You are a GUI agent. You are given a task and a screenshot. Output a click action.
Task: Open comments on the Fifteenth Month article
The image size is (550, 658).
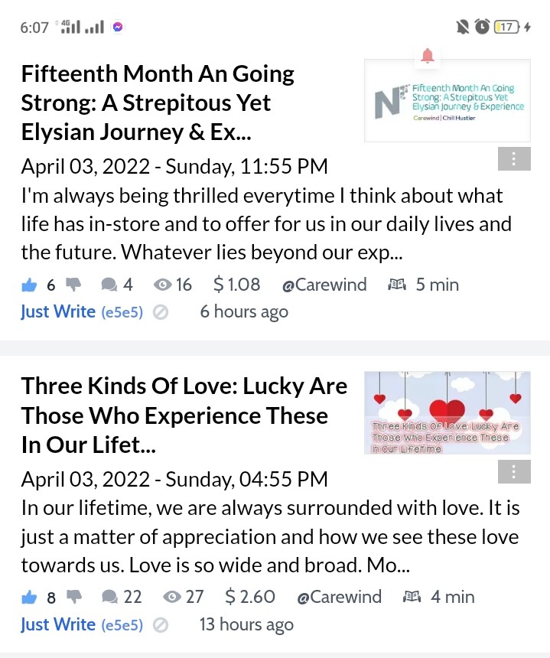tap(109, 285)
